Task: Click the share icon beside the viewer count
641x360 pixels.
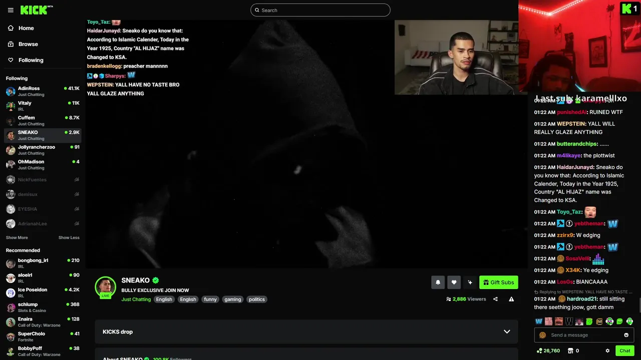Action: [x=495, y=299]
